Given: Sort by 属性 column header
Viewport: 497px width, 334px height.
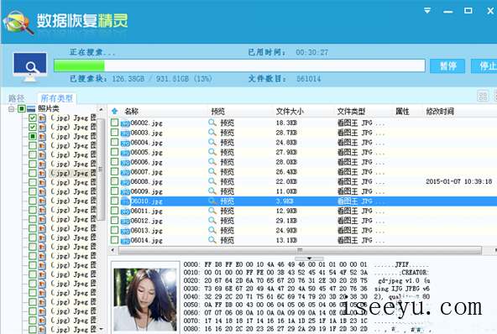Looking at the screenshot, I should point(402,112).
